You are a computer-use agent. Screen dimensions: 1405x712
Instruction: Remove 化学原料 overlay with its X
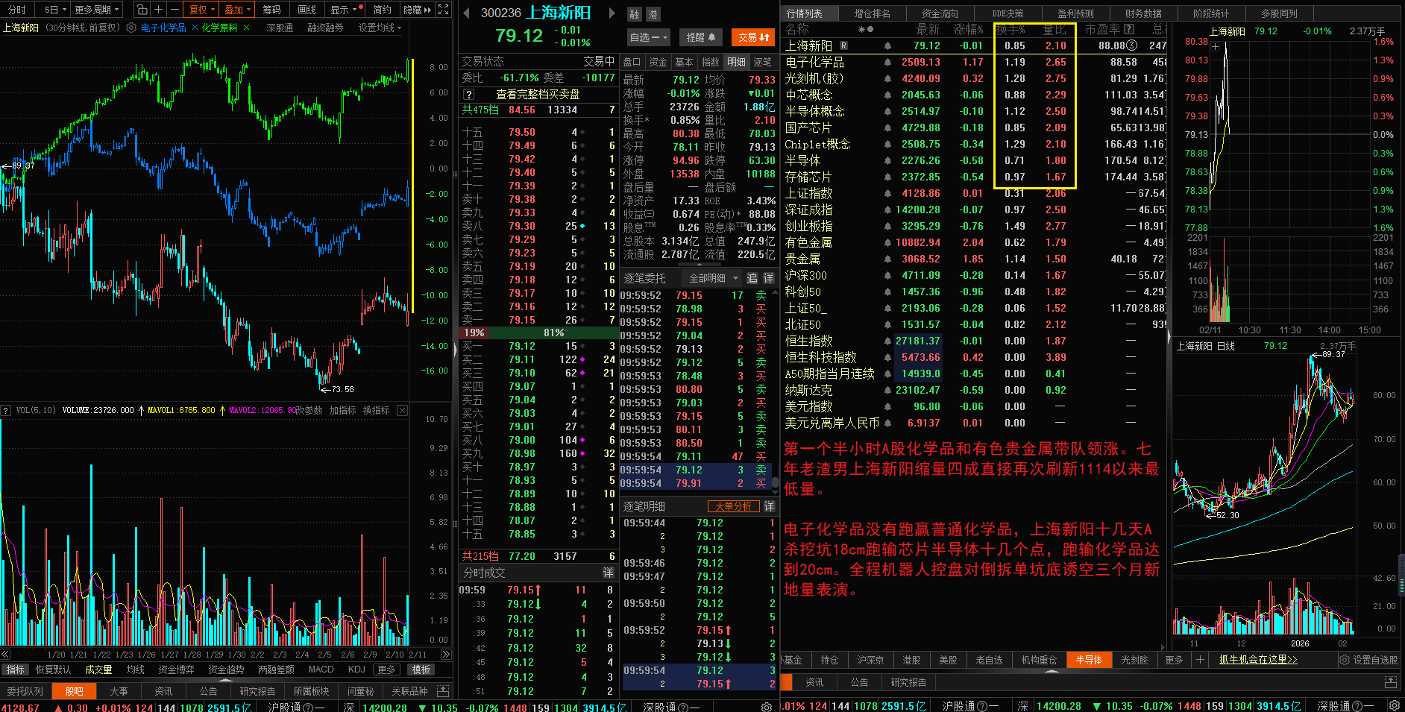pyautogui.click(x=247, y=28)
